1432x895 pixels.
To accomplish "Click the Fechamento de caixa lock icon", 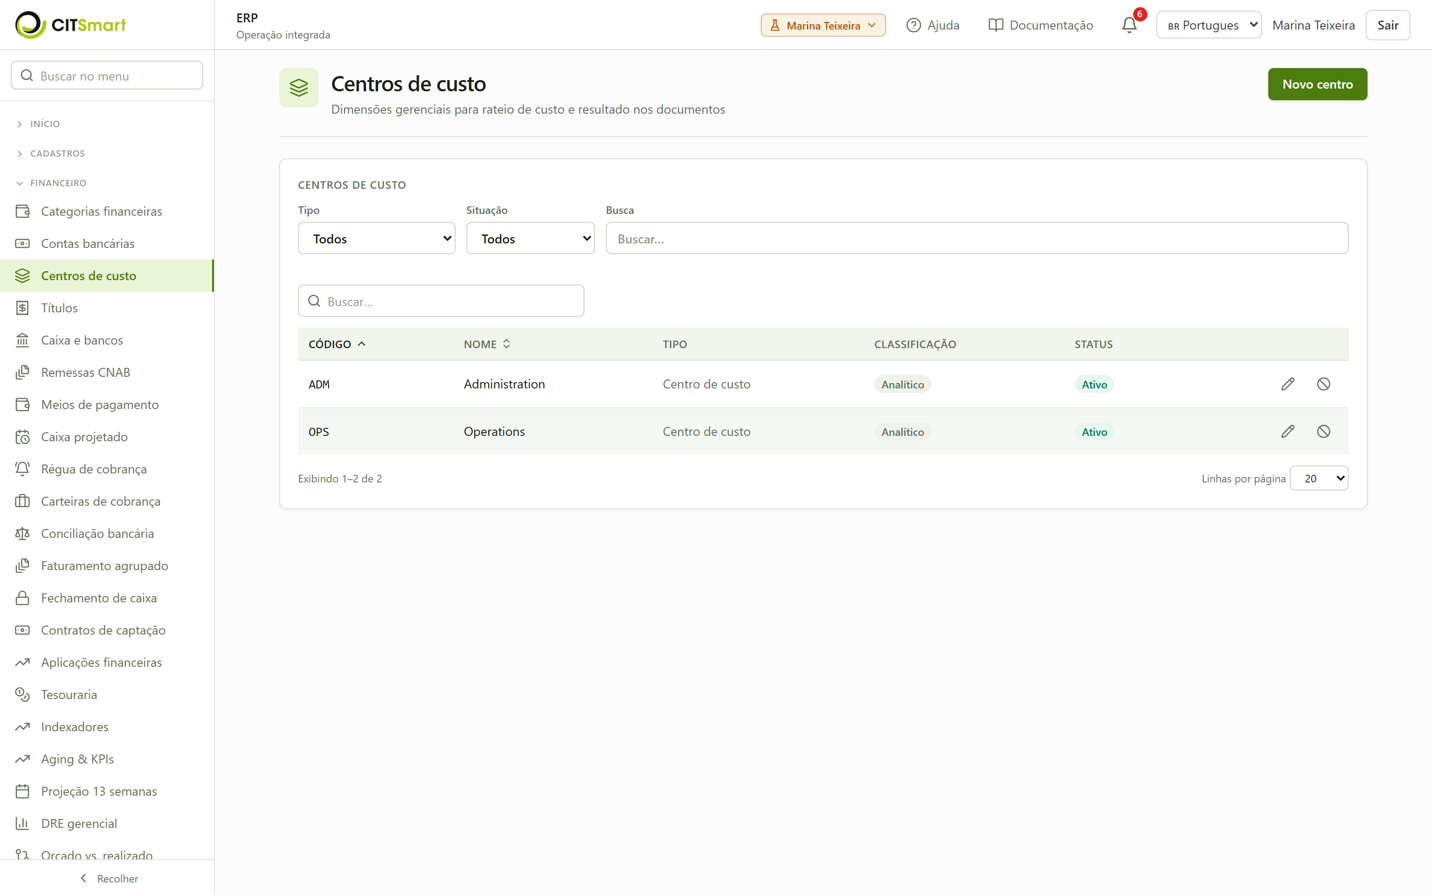I will point(22,598).
